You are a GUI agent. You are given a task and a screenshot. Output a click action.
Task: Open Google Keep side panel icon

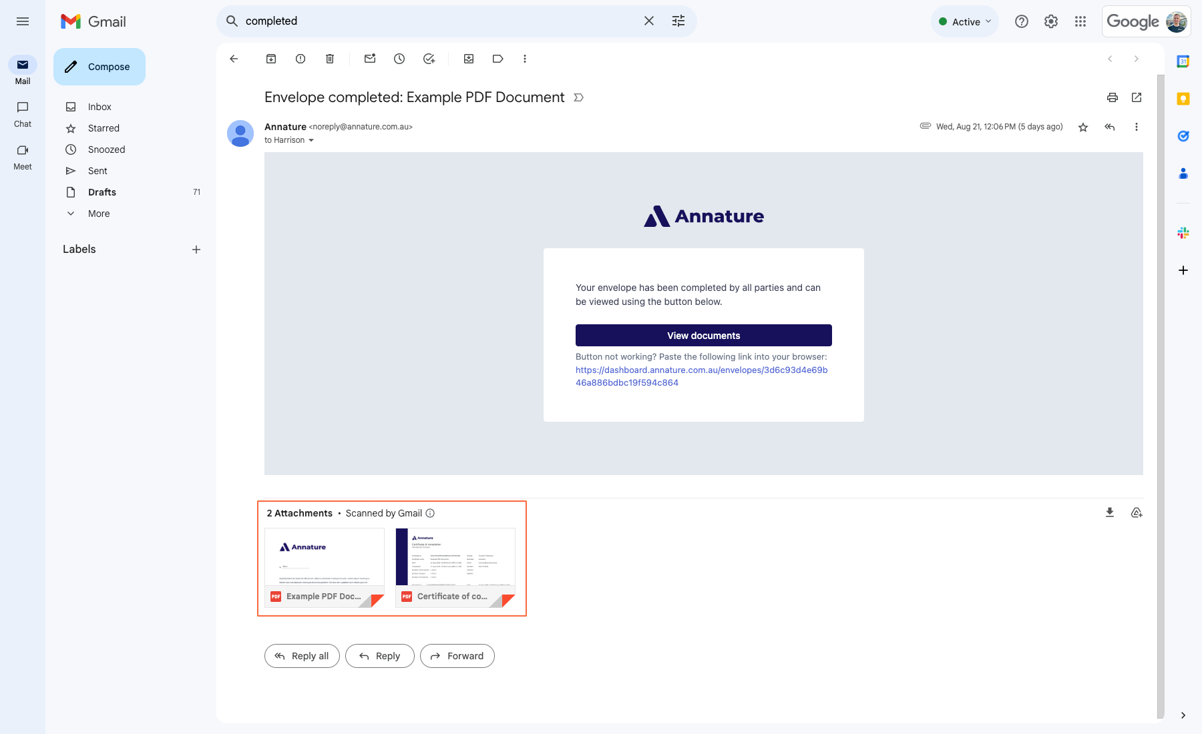click(x=1183, y=99)
